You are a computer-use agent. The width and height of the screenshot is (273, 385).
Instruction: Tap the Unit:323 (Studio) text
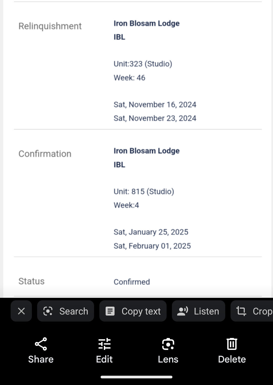pyautogui.click(x=143, y=64)
